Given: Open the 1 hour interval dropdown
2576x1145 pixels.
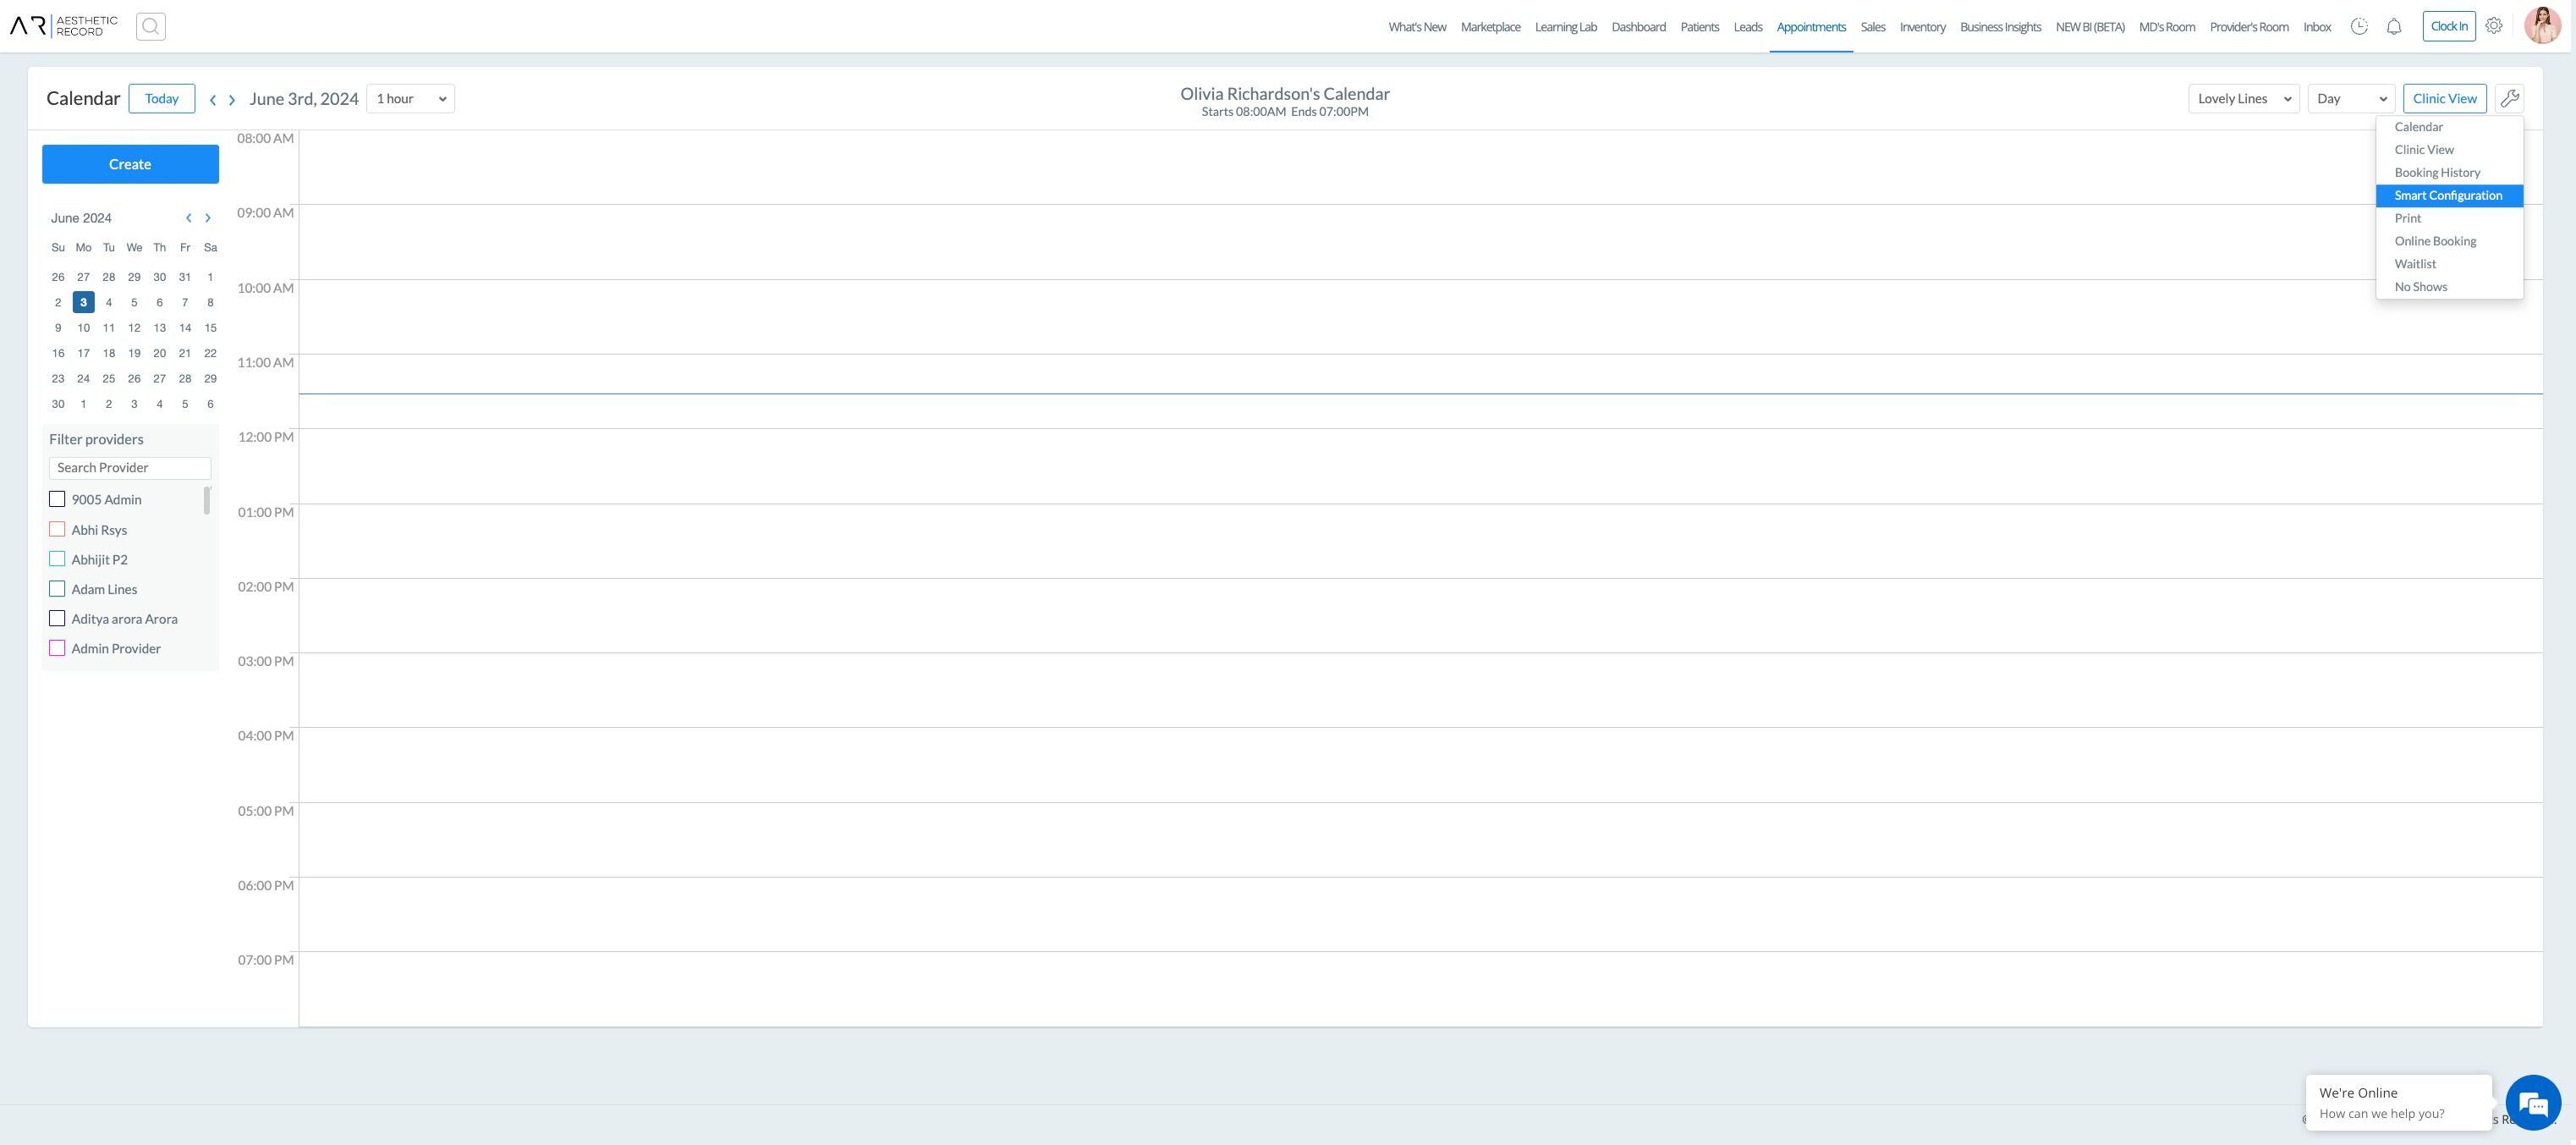Looking at the screenshot, I should click(x=411, y=99).
